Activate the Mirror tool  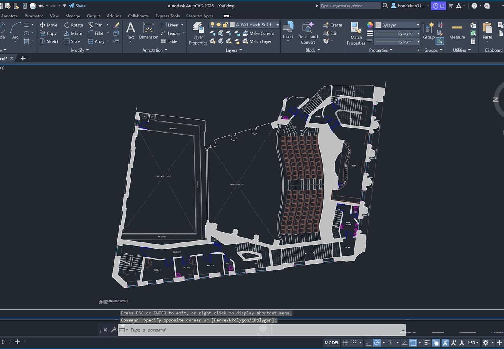point(73,33)
